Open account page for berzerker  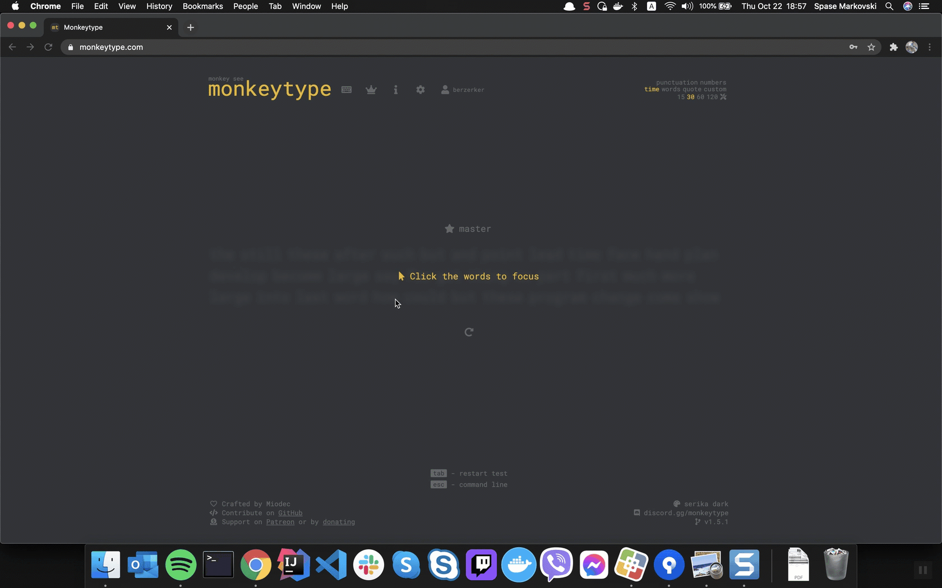(x=462, y=90)
